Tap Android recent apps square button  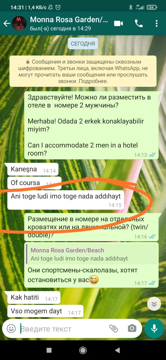[49, 350]
